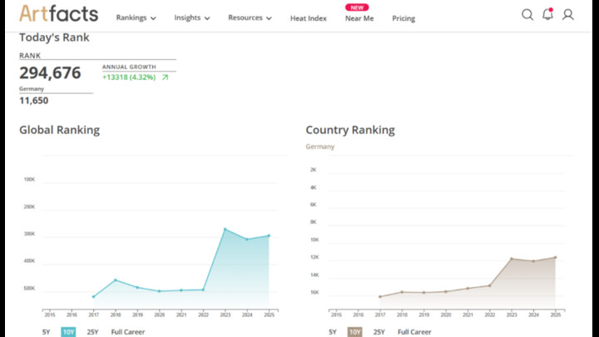Image resolution: width=599 pixels, height=337 pixels.
Task: Select 5Y range on Country Ranking chart
Action: pyautogui.click(x=333, y=332)
